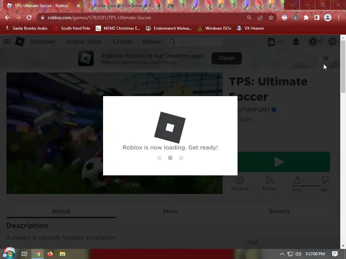Click the forward navigation arrow
The height and width of the screenshot is (259, 346).
[x=18, y=18]
